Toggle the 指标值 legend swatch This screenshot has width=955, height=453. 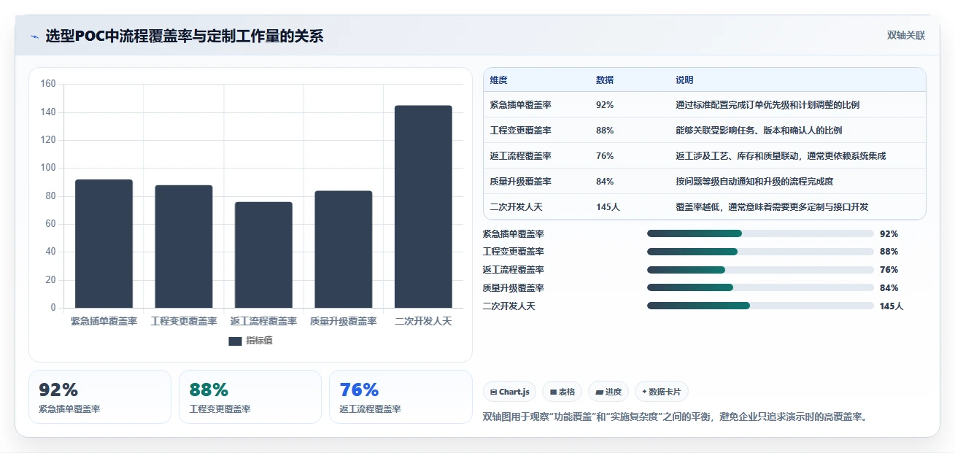[x=235, y=341]
